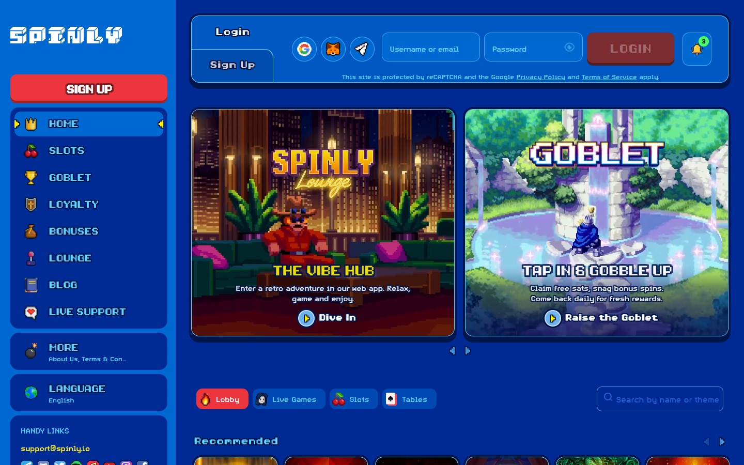The height and width of the screenshot is (465, 744).
Task: Toggle password visibility with the eye icon
Action: (x=569, y=47)
